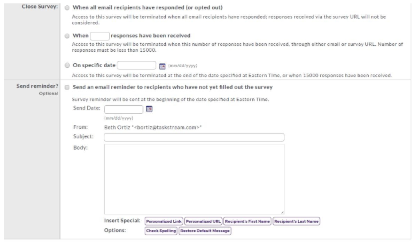Click the Send Date input field
This screenshot has width=416, height=244.
123,109
